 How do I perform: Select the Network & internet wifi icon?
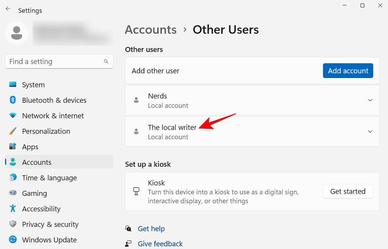(13, 116)
